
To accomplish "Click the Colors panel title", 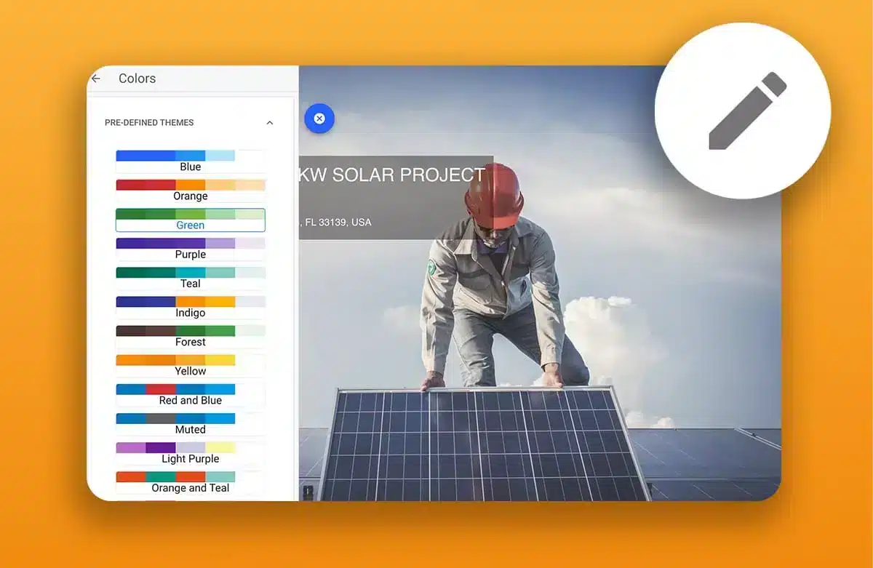I will pyautogui.click(x=137, y=79).
